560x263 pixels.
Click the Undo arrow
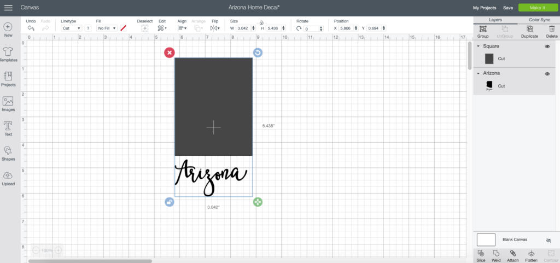pyautogui.click(x=31, y=28)
